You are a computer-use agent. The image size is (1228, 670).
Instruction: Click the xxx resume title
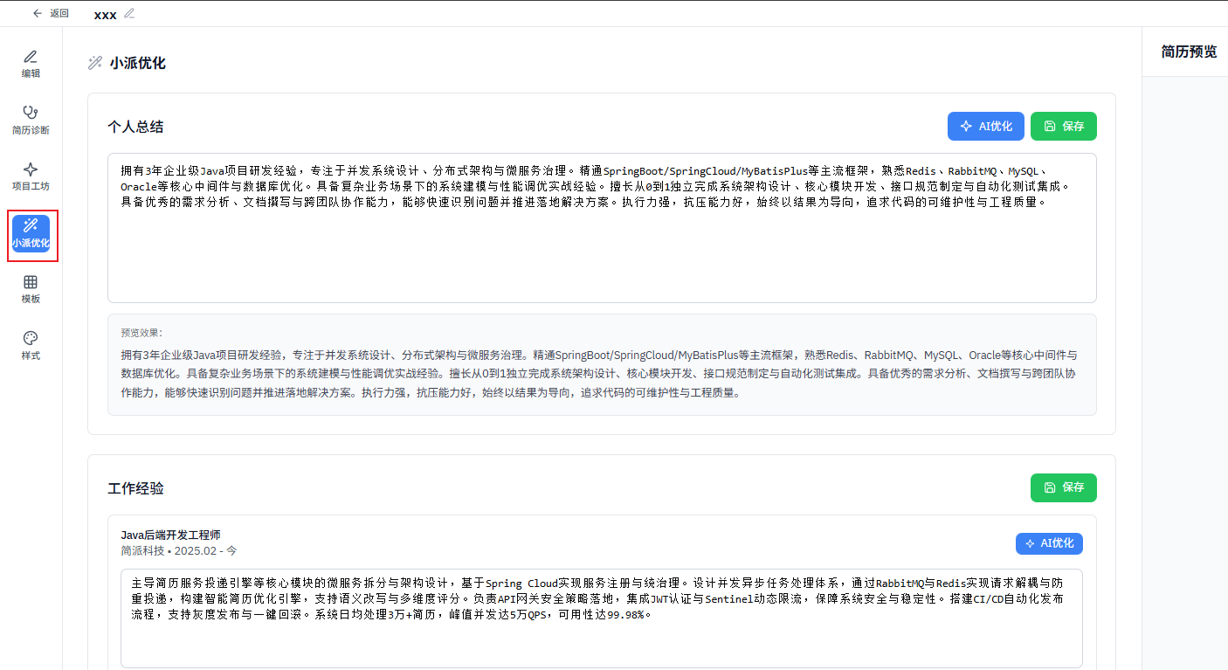(x=105, y=14)
